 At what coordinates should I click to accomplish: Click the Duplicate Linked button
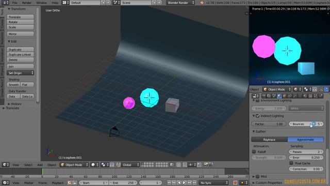coord(21,55)
